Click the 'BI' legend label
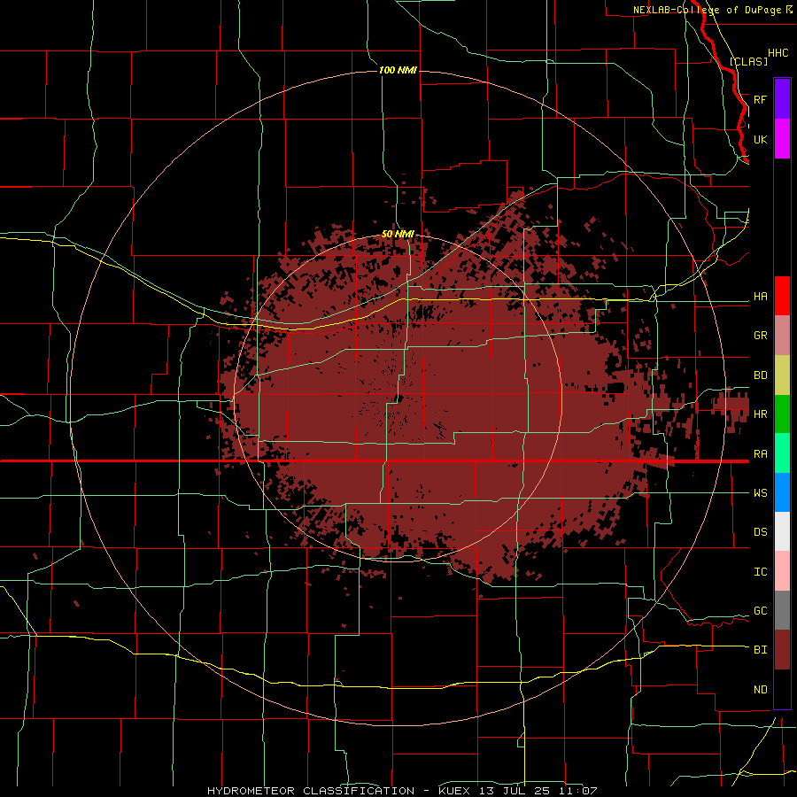This screenshot has width=797, height=797. click(760, 650)
